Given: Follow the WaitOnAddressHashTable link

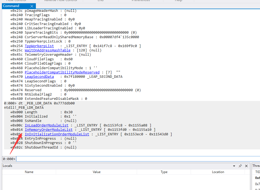Looking at the screenshot, I should click(47, 50).
